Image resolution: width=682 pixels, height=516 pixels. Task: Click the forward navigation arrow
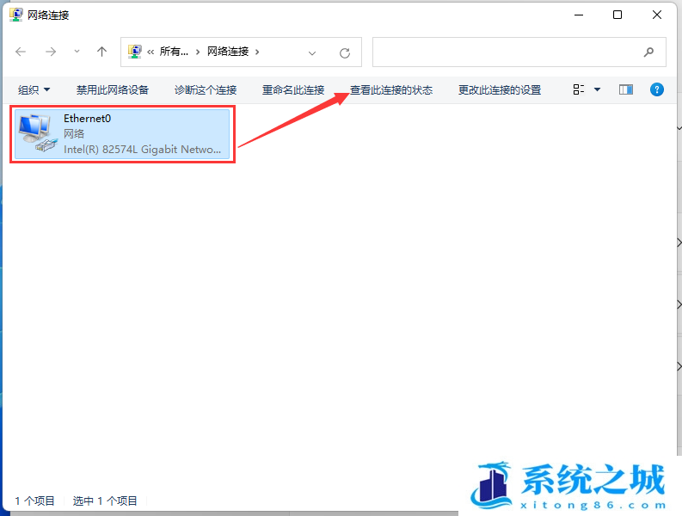pyautogui.click(x=50, y=52)
